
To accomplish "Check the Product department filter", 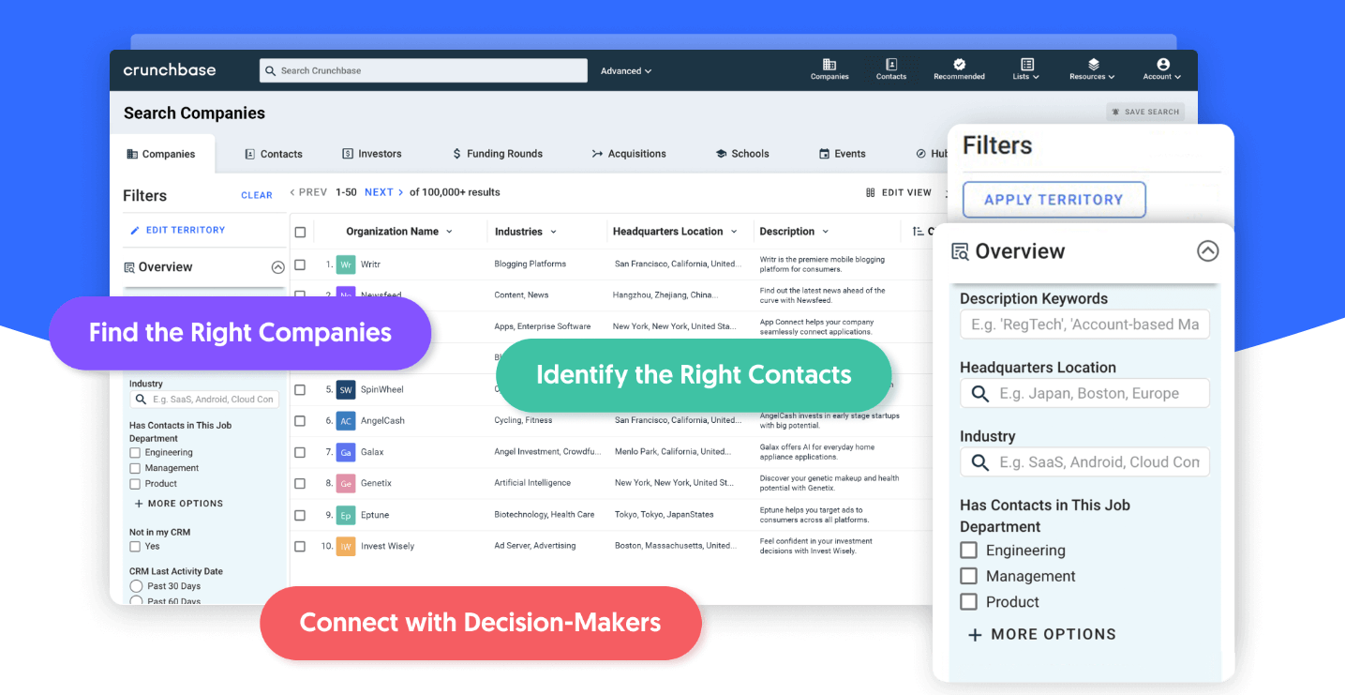I will 968,601.
